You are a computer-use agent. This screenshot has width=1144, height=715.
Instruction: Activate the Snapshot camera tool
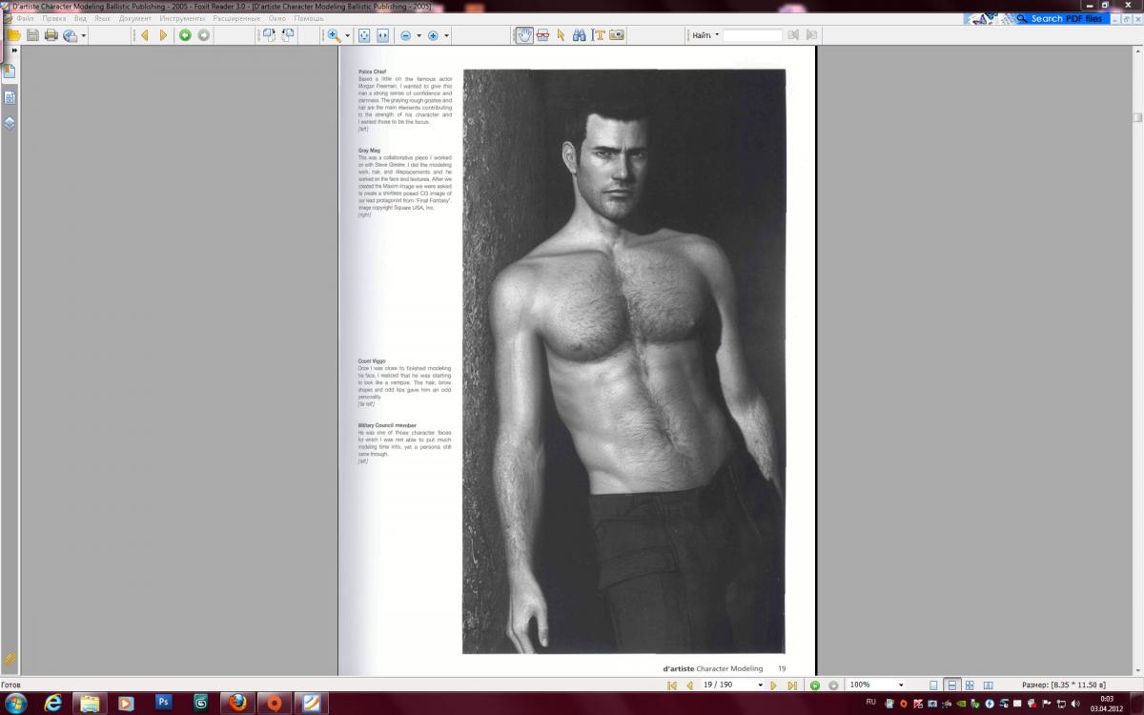(617, 35)
